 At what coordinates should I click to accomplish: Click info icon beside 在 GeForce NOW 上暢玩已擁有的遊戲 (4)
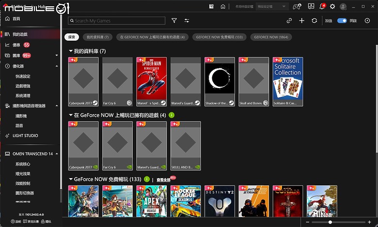pos(171,115)
